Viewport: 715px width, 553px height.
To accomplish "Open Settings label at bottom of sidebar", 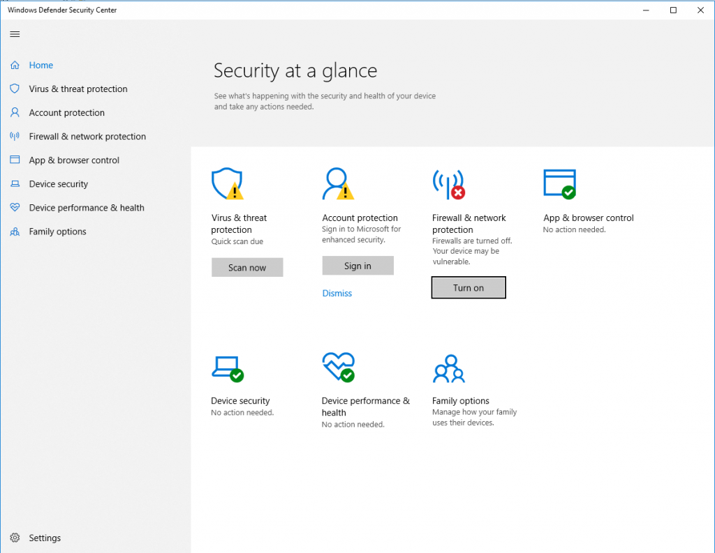I will pyautogui.click(x=45, y=538).
